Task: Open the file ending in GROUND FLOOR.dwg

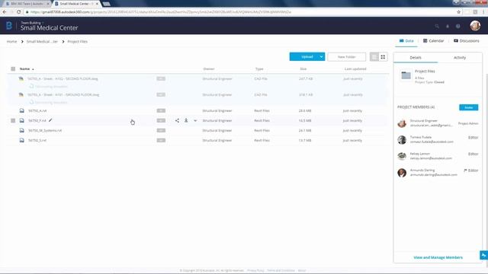Action: pyautogui.click(x=63, y=94)
